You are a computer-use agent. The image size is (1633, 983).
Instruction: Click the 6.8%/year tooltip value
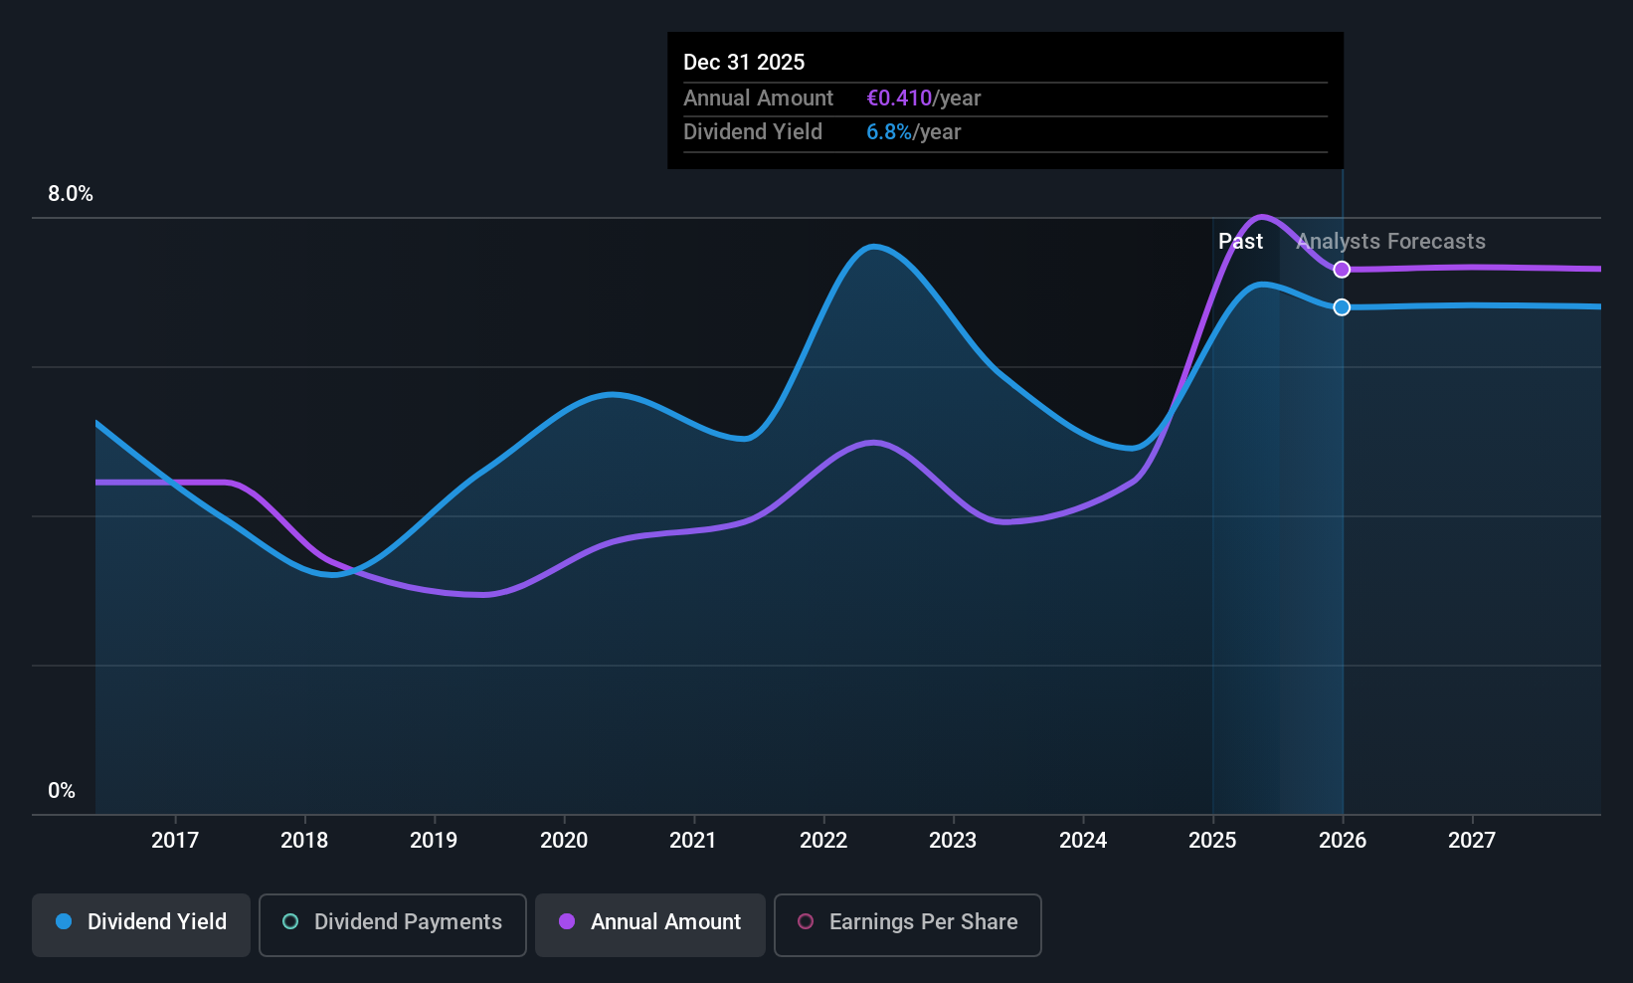click(914, 132)
